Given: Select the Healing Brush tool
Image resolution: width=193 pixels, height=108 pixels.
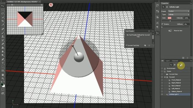Looking at the screenshot, I should pos(3,29).
